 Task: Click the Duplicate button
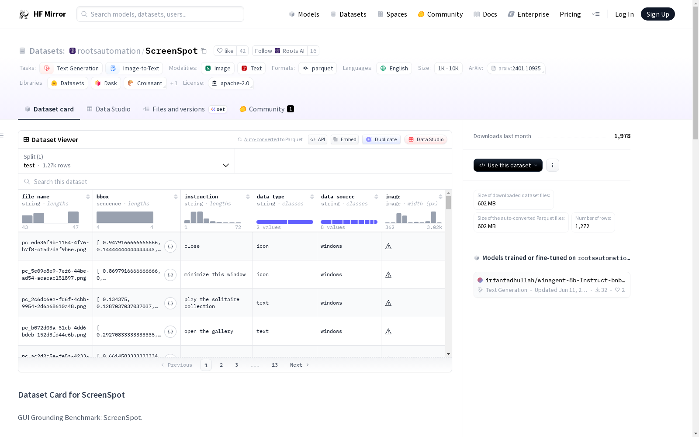tap(381, 139)
